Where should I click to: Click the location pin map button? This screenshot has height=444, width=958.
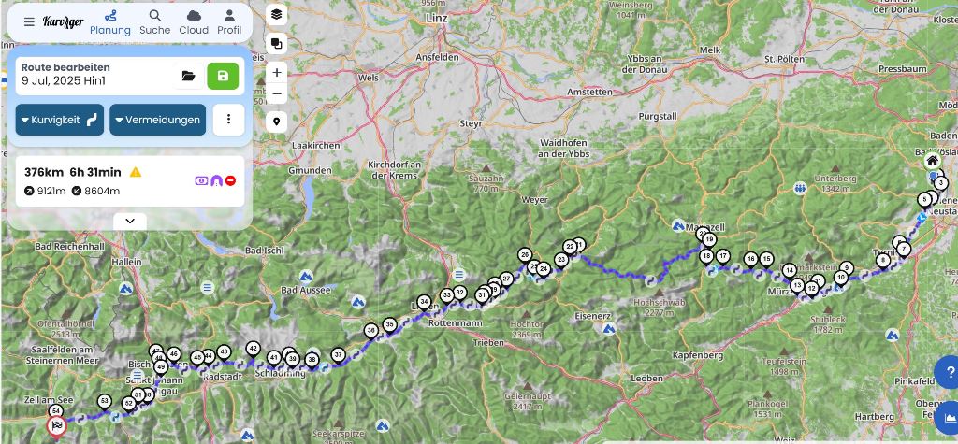(276, 122)
